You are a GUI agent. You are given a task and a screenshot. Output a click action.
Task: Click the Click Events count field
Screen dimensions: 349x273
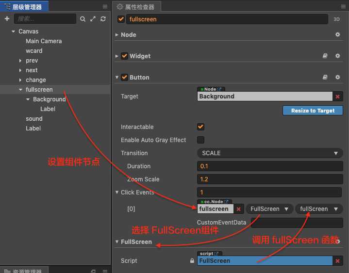tap(269, 193)
